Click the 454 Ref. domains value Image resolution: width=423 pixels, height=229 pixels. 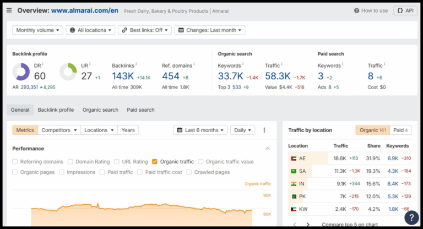[x=171, y=76]
